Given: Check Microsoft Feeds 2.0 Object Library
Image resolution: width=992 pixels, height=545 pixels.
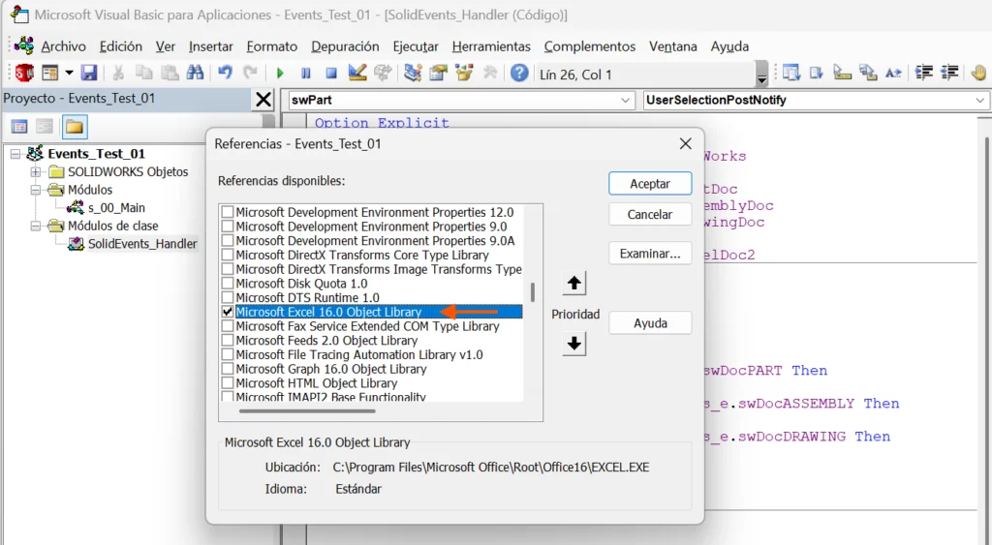Looking at the screenshot, I should click(x=228, y=340).
